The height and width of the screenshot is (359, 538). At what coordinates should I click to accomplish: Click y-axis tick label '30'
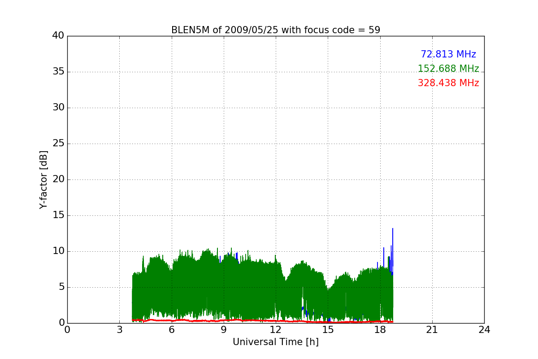tap(58, 108)
